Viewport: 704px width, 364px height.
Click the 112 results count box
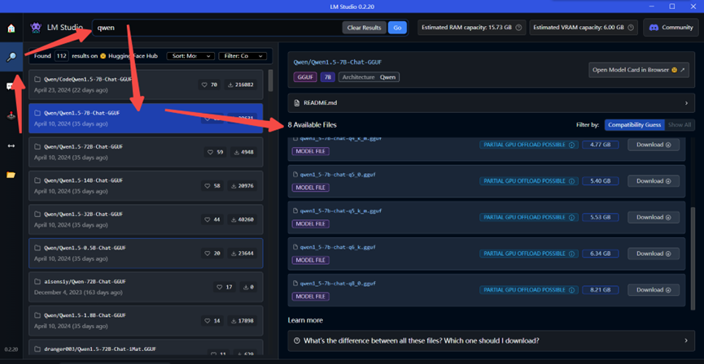click(x=61, y=56)
